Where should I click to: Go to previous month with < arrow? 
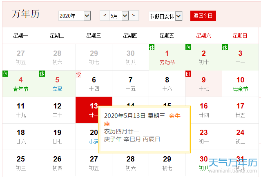[x=105, y=15]
